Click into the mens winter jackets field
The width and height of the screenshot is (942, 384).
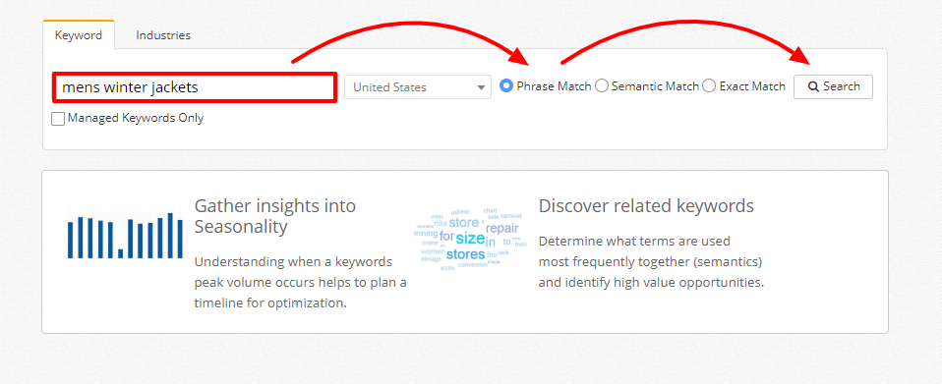[194, 87]
